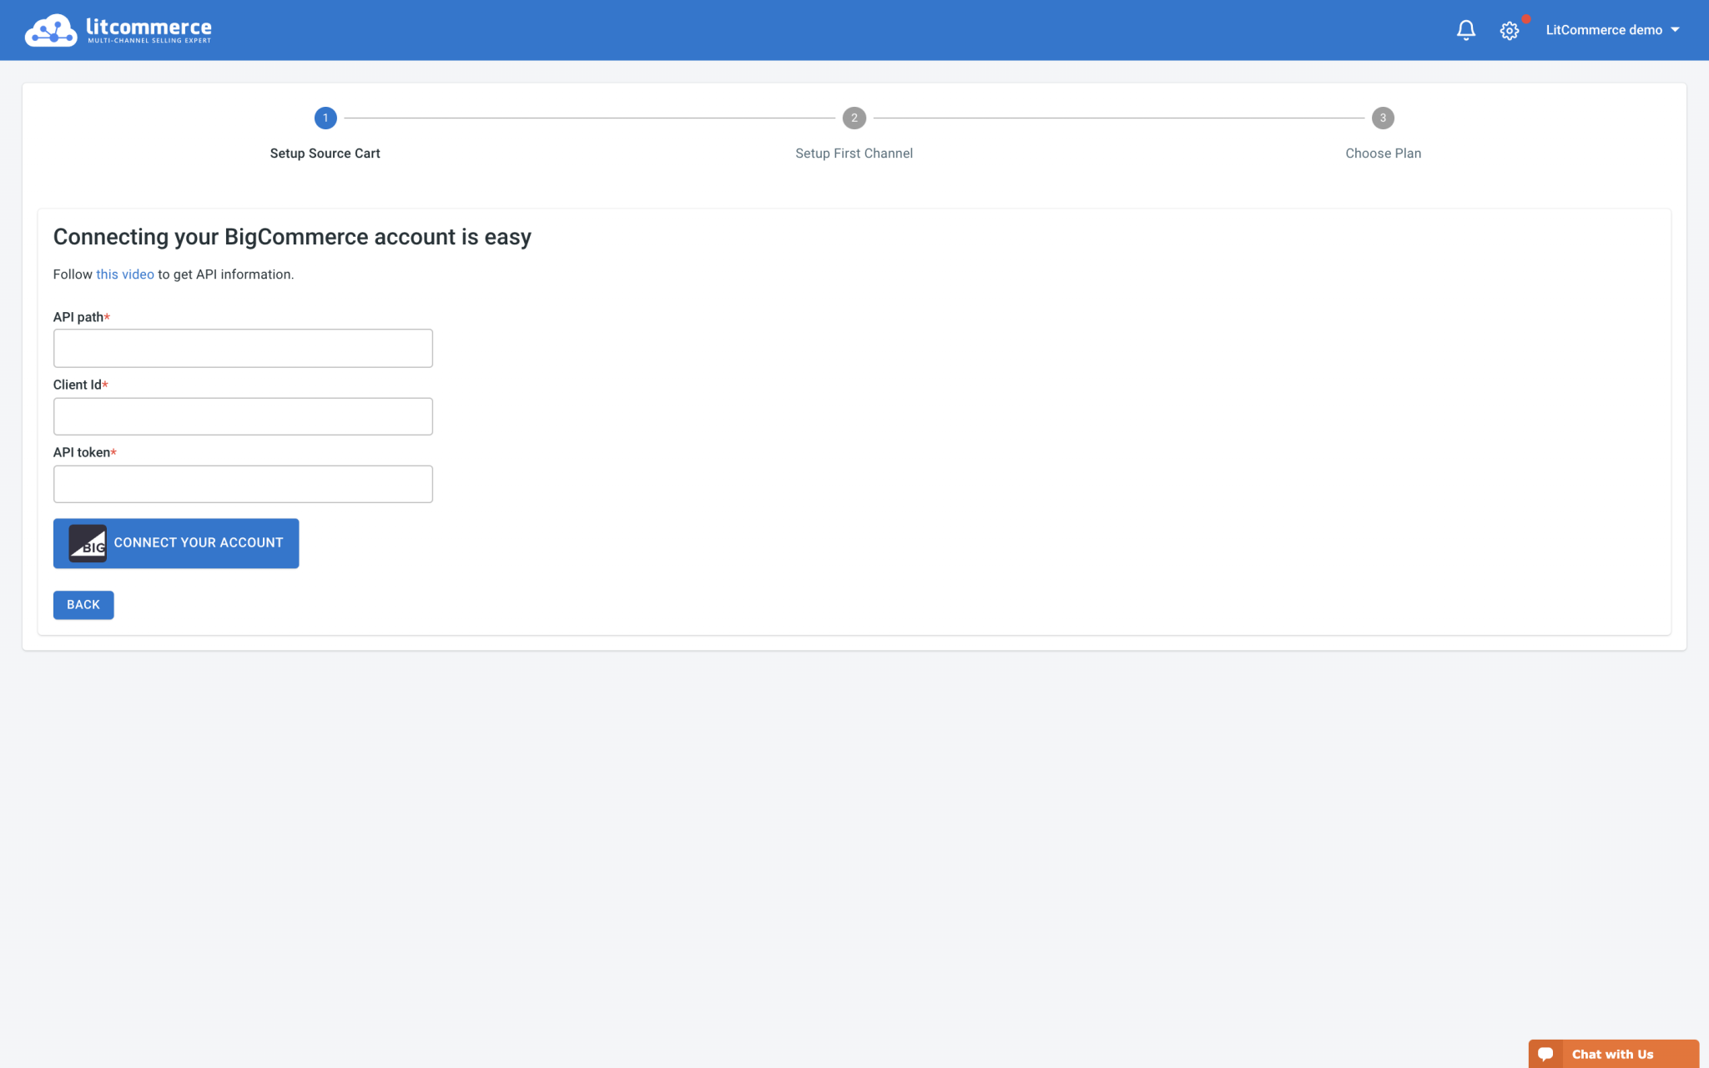Open the Chat with Us widget
The height and width of the screenshot is (1068, 1709).
[1613, 1054]
